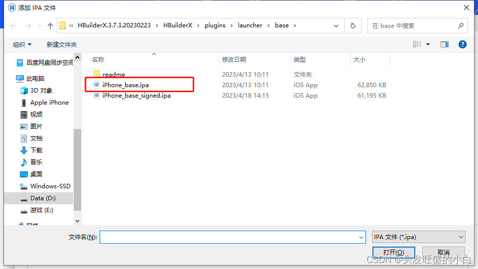
Task: Go up one folder level
Action: [x=50, y=26]
